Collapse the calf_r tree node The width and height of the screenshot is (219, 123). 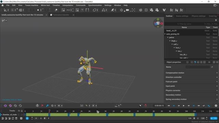[x=172, y=44]
